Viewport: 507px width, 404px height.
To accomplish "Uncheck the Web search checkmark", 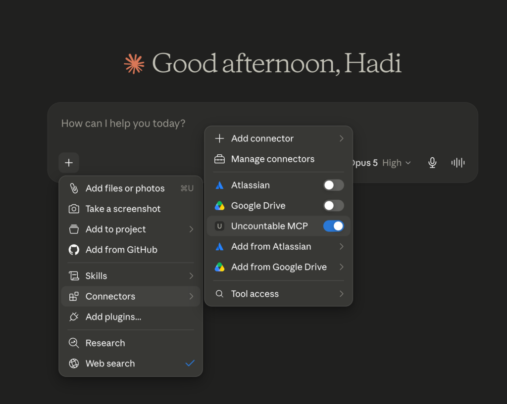I will (190, 363).
